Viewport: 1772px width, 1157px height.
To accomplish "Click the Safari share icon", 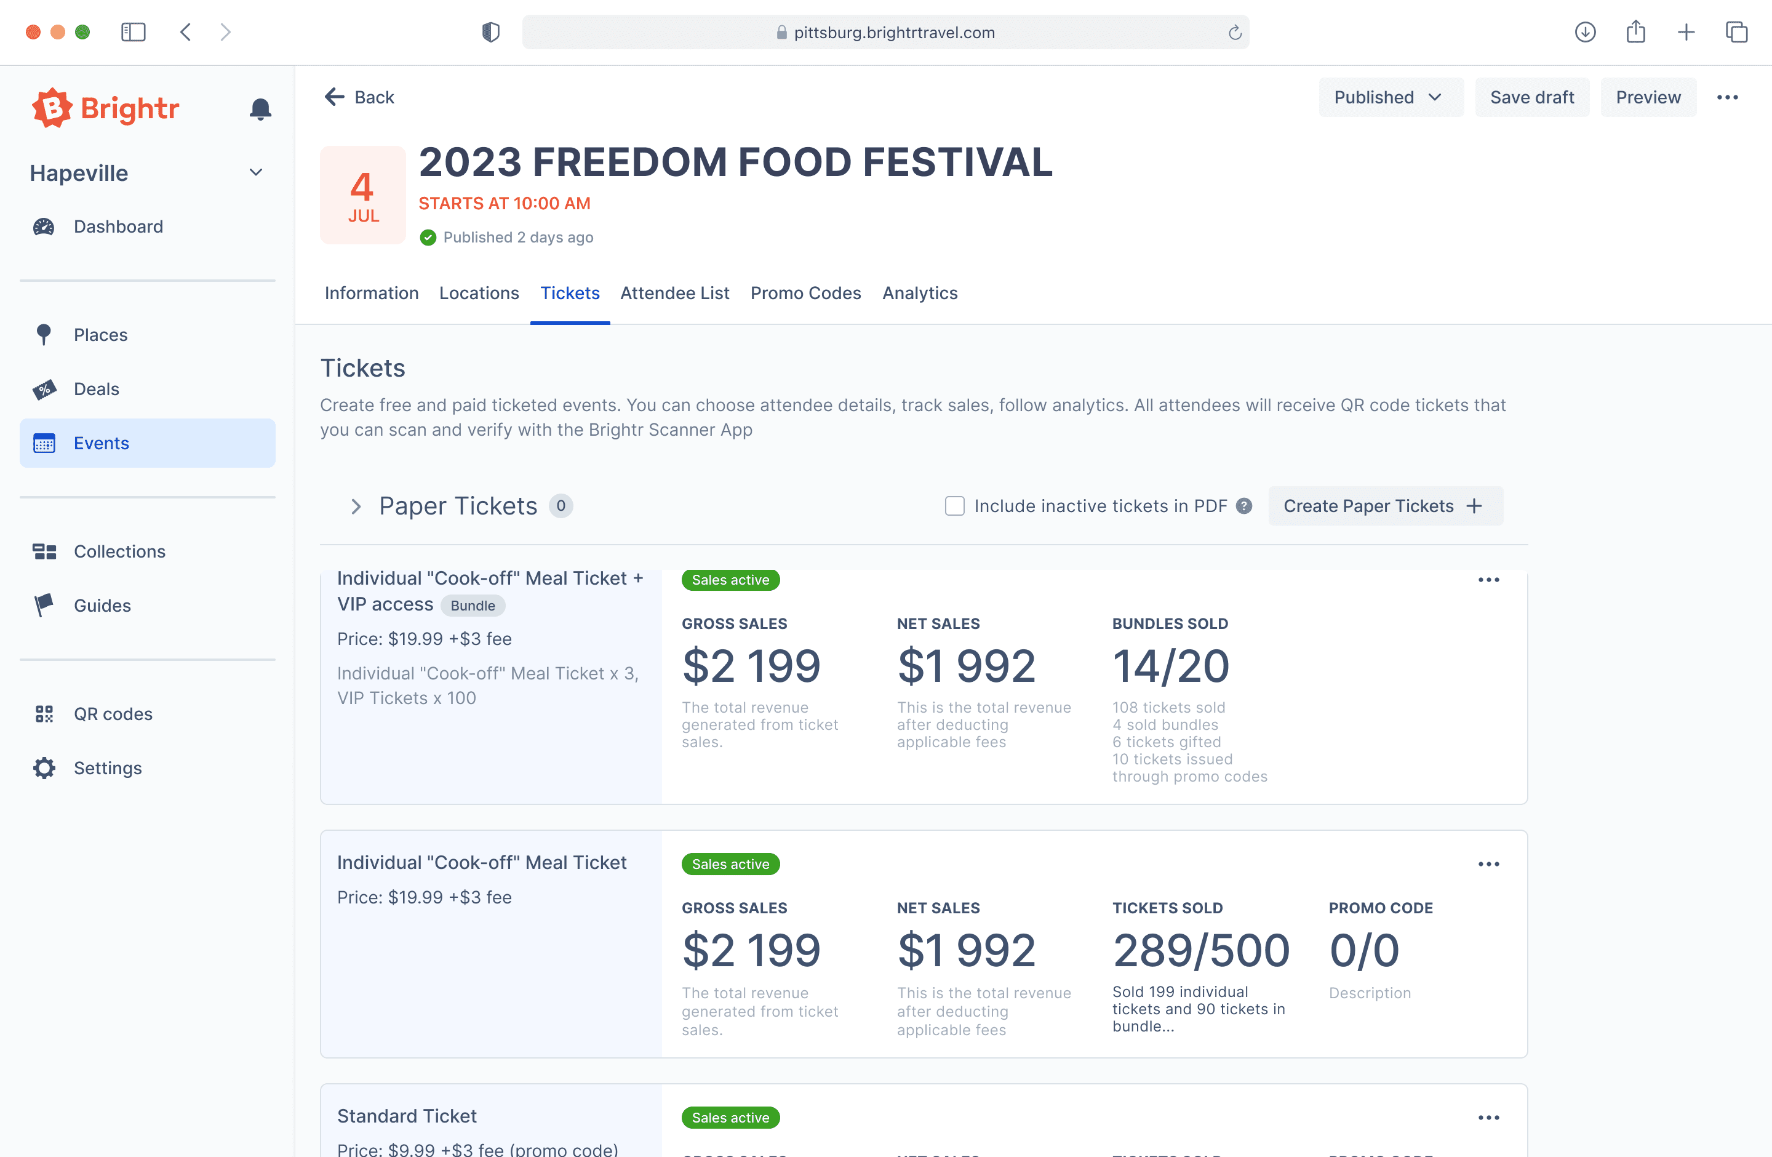I will [x=1635, y=32].
